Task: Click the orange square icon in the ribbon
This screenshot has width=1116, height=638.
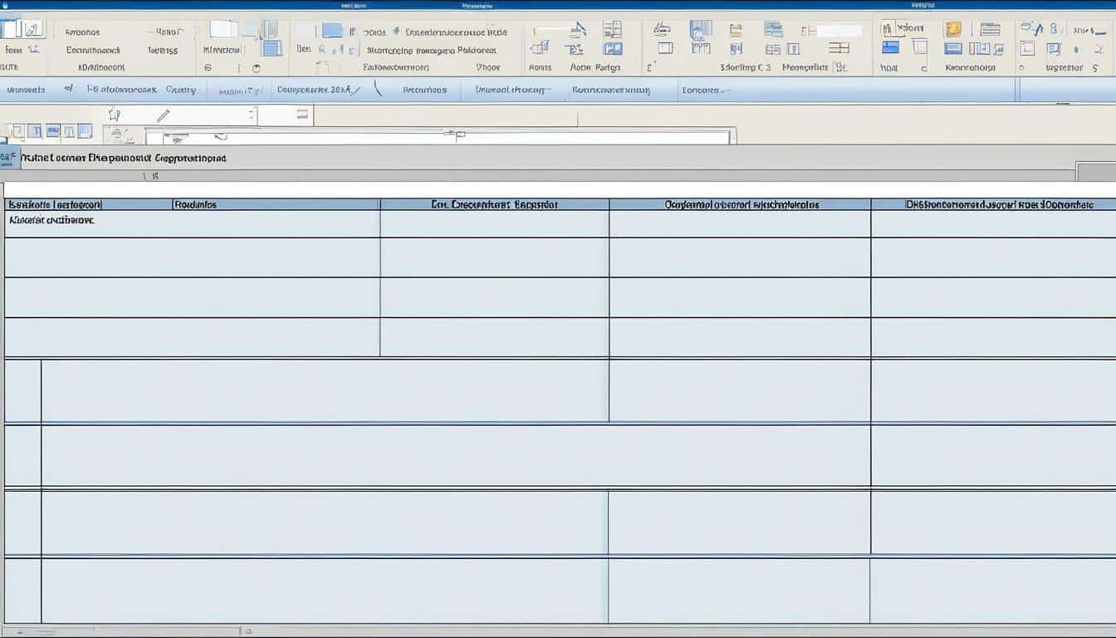Action: (953, 29)
